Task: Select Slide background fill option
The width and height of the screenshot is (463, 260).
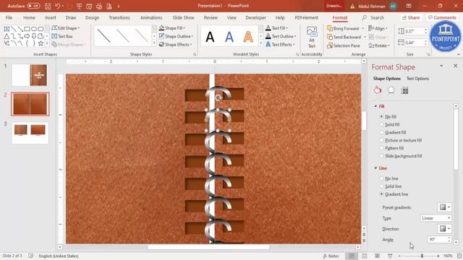Action: click(401, 156)
